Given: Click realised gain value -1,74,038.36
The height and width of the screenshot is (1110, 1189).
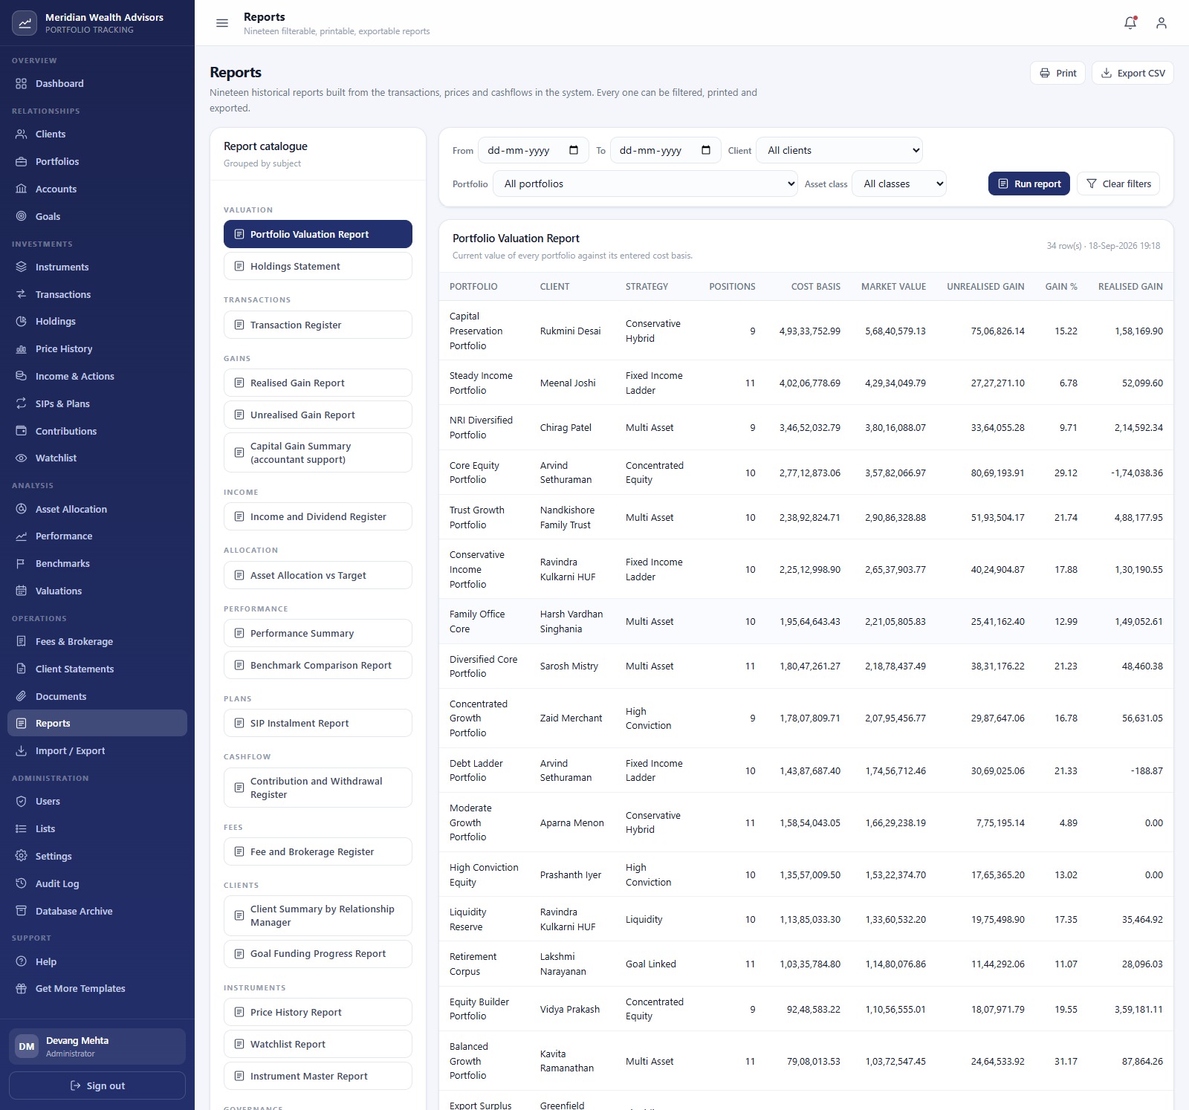Looking at the screenshot, I should [x=1137, y=473].
